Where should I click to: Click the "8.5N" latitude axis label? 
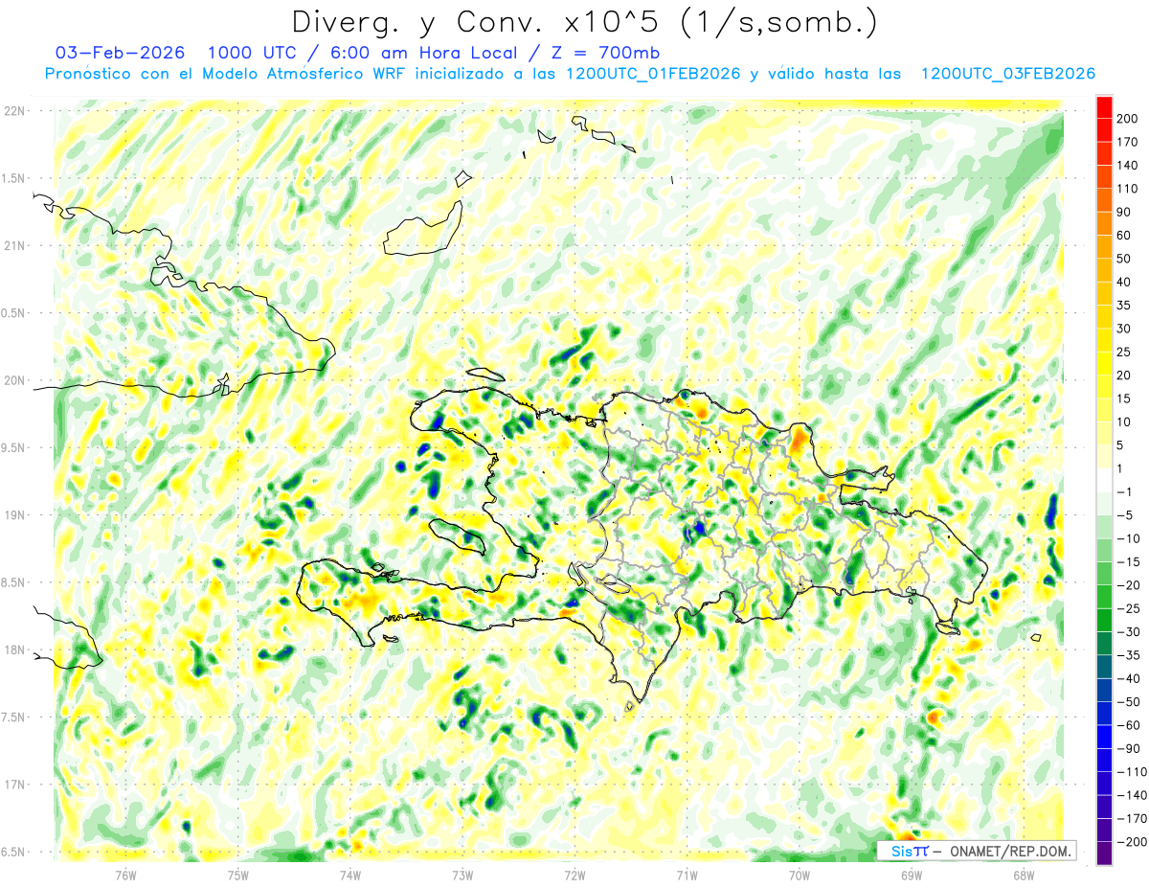coord(14,582)
